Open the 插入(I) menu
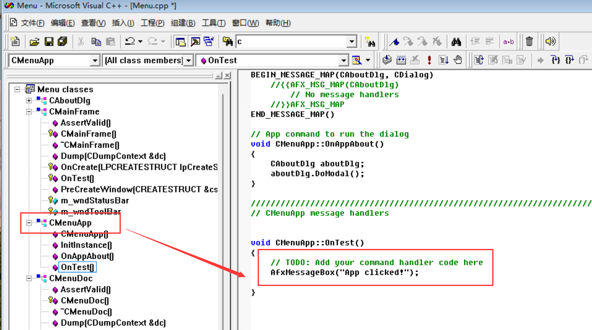This screenshot has width=592, height=330. pos(123,23)
